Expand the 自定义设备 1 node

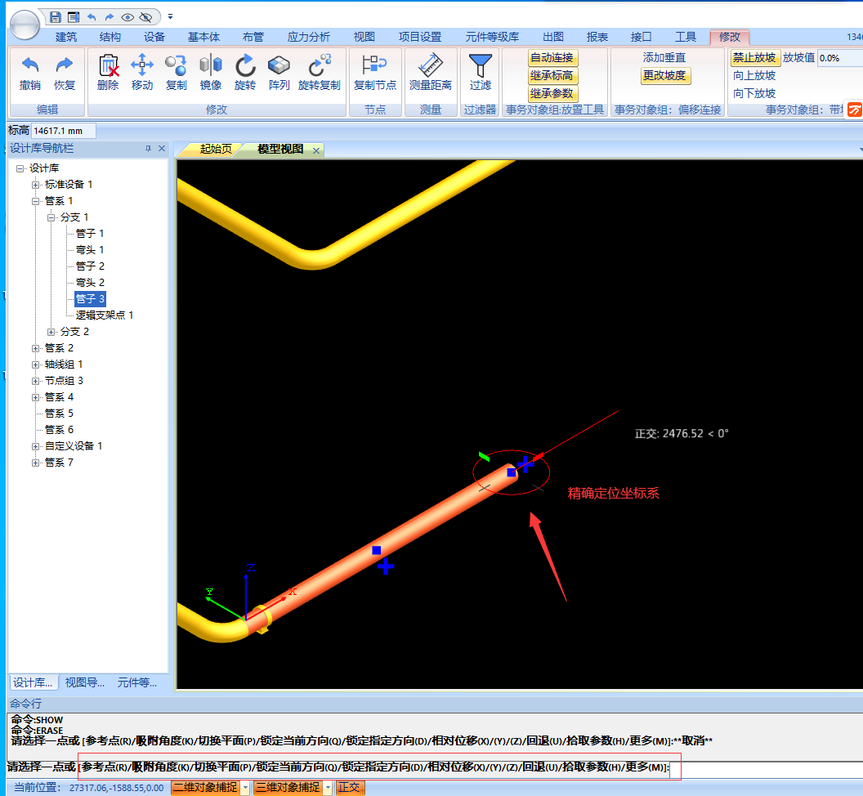point(36,446)
